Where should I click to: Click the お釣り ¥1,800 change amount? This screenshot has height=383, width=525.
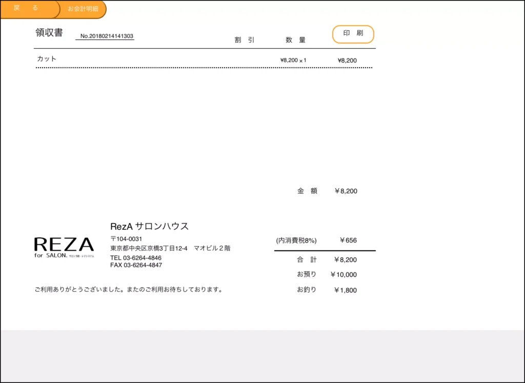[345, 290]
